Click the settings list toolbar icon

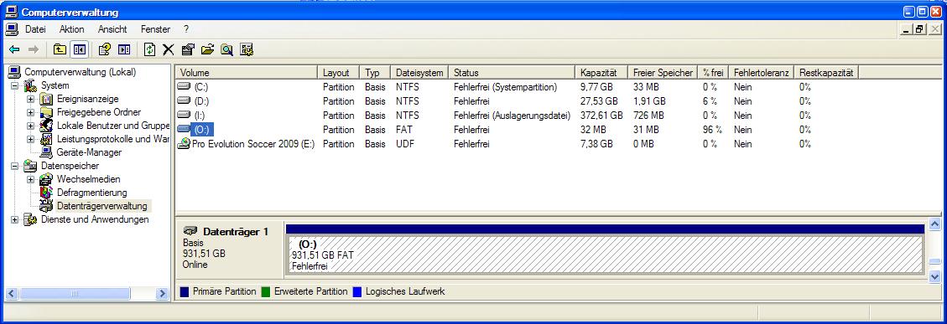pyautogui.click(x=246, y=49)
